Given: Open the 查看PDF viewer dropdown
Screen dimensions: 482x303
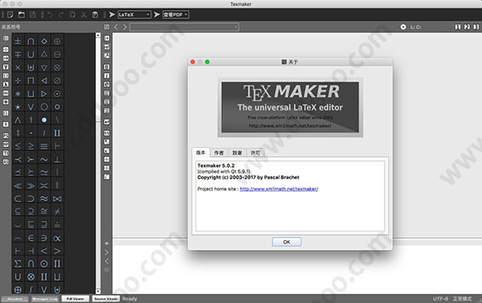Looking at the screenshot, I should coord(176,14).
